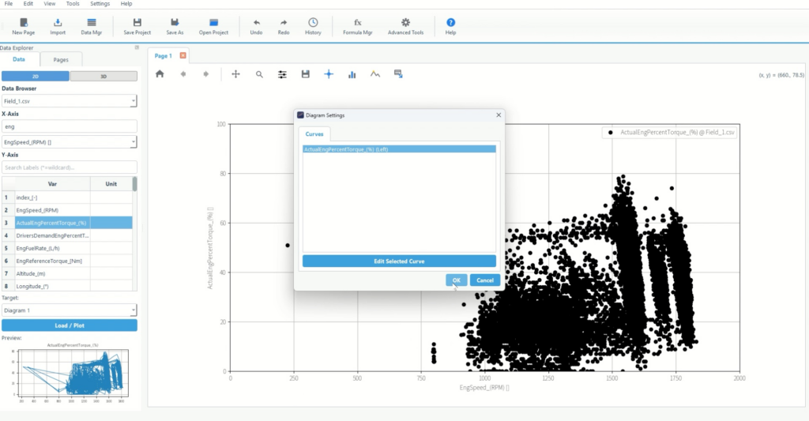809x421 pixels.
Task: Open the History panel icon
Action: tap(313, 23)
